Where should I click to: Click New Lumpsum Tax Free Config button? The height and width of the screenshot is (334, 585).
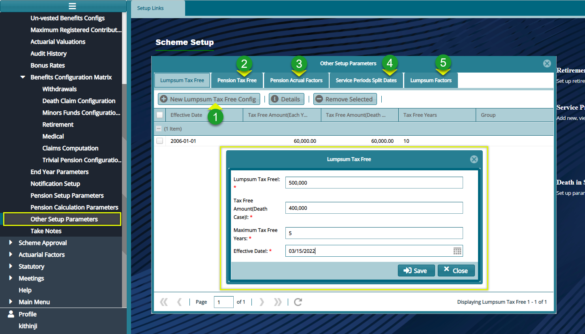coord(209,99)
